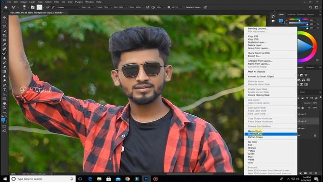
Task: Select the Pen tool
Action: coord(5,85)
